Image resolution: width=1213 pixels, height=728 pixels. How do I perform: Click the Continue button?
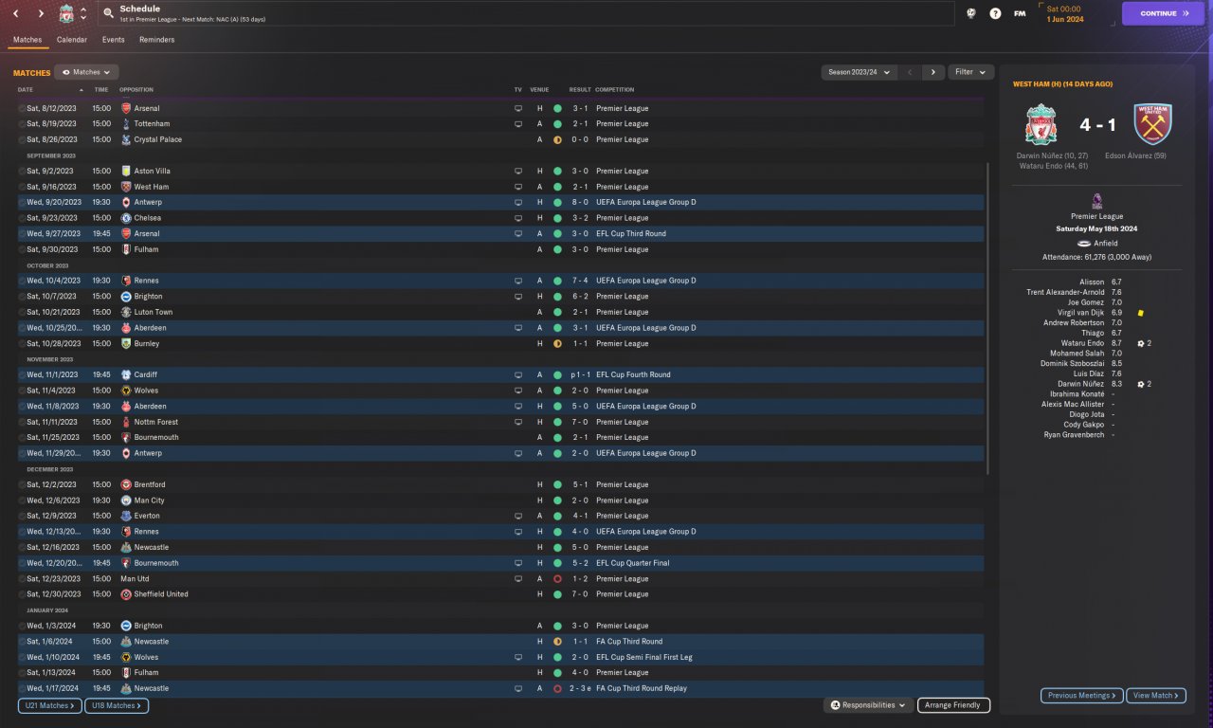1163,13
